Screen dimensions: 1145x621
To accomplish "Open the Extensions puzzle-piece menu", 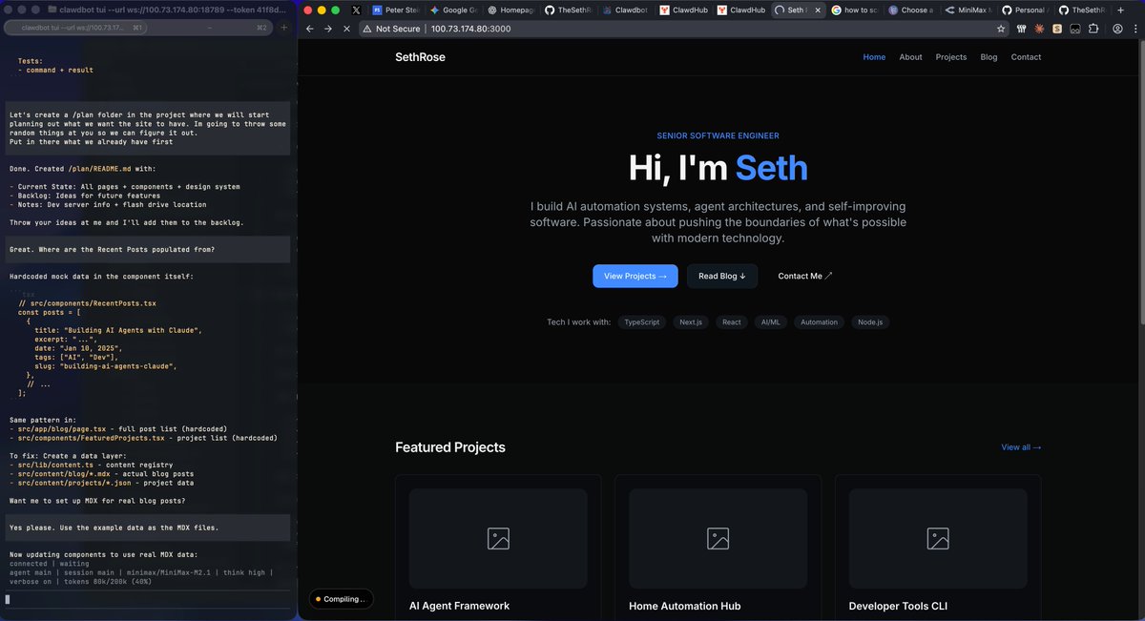I will tap(1093, 29).
